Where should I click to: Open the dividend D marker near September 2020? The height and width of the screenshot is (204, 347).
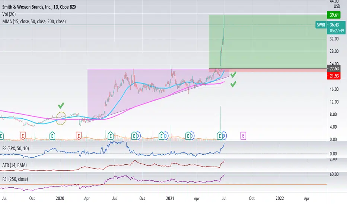138,136
